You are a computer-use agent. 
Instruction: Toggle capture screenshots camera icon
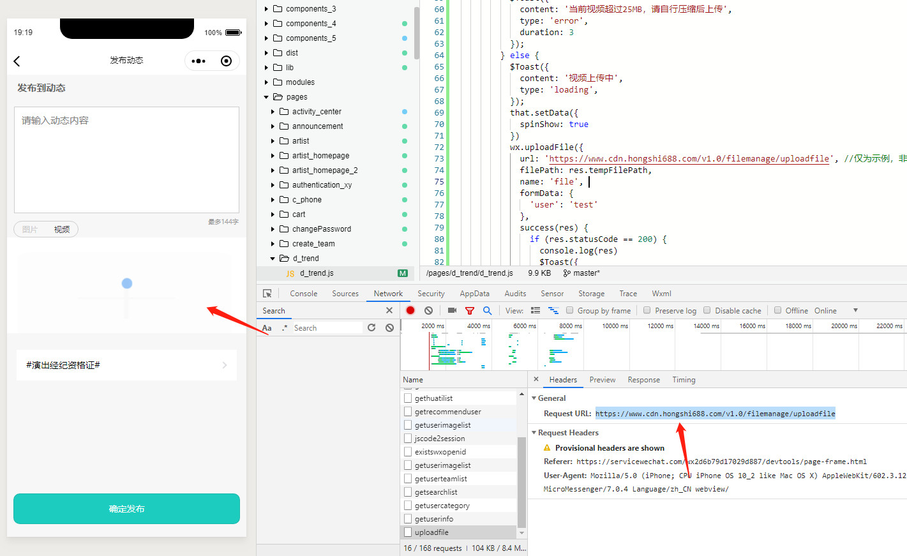pyautogui.click(x=452, y=310)
